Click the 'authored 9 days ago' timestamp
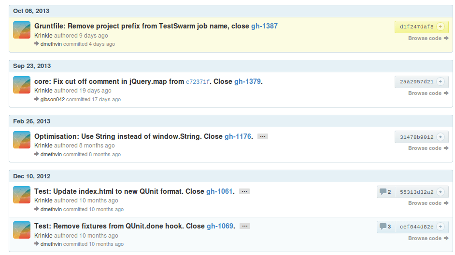The width and height of the screenshot is (455, 255). click(81, 36)
